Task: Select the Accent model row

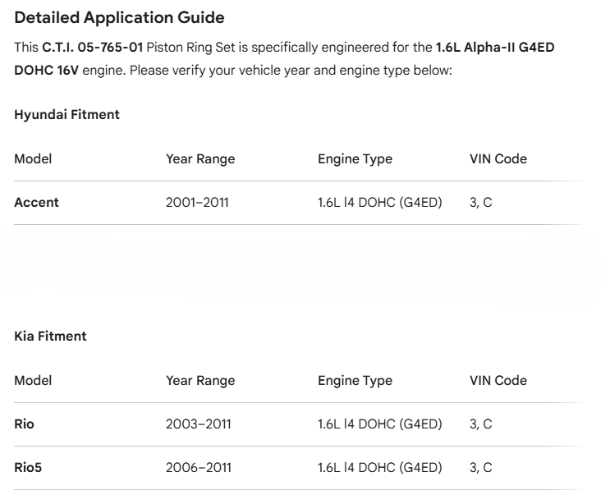Action: pos(298,203)
